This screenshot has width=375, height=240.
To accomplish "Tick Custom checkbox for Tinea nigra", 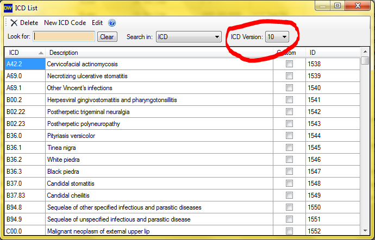I will coord(289,148).
